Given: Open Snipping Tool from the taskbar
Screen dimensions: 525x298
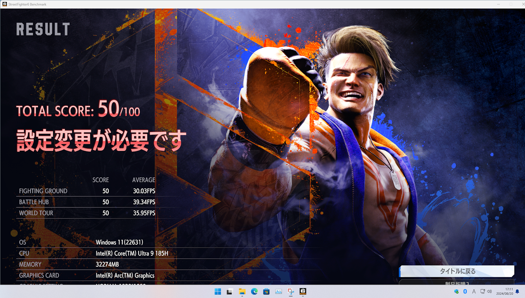Looking at the screenshot, I should coord(291,291).
